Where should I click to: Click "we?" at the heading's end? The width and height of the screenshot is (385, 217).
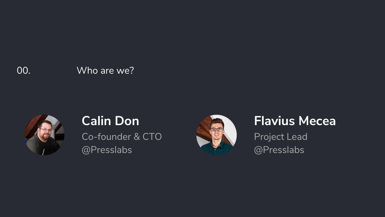click(125, 71)
